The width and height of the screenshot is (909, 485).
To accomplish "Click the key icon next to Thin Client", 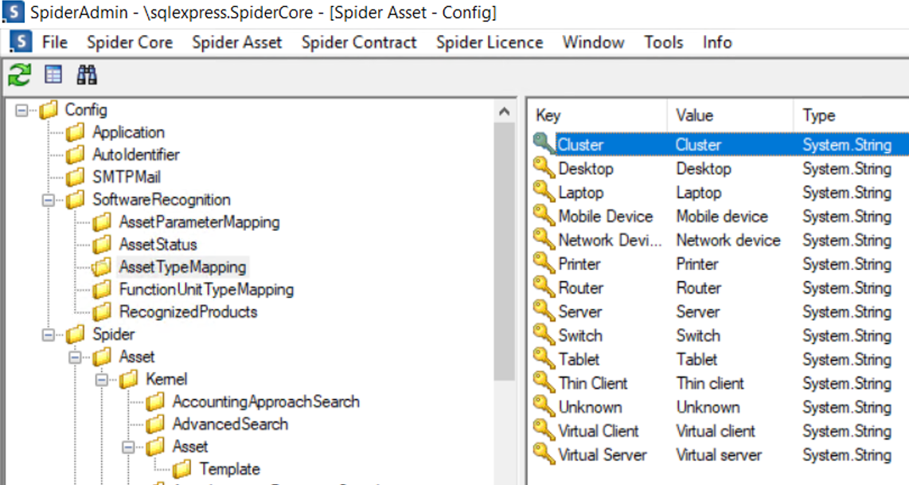I will [544, 382].
